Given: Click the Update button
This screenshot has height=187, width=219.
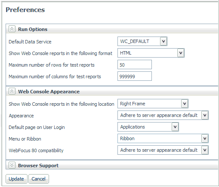Looking at the screenshot, I should (x=16, y=179).
